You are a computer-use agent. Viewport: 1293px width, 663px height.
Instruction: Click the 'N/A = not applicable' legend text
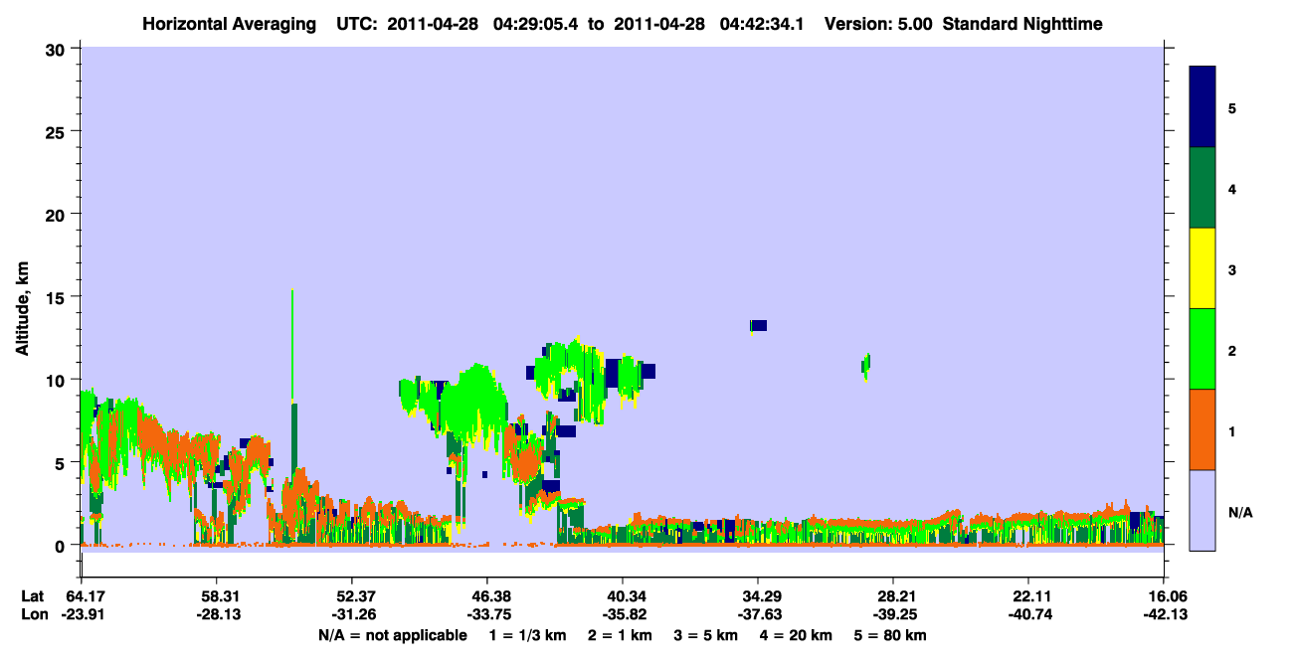(x=393, y=635)
